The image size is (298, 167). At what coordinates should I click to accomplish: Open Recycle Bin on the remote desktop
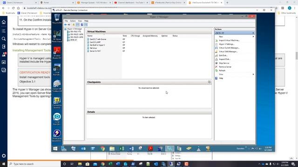tap(57, 19)
